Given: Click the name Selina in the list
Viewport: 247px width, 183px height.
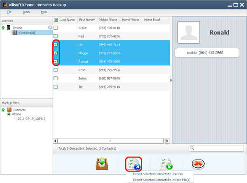Looking at the screenshot, I should (82, 79).
